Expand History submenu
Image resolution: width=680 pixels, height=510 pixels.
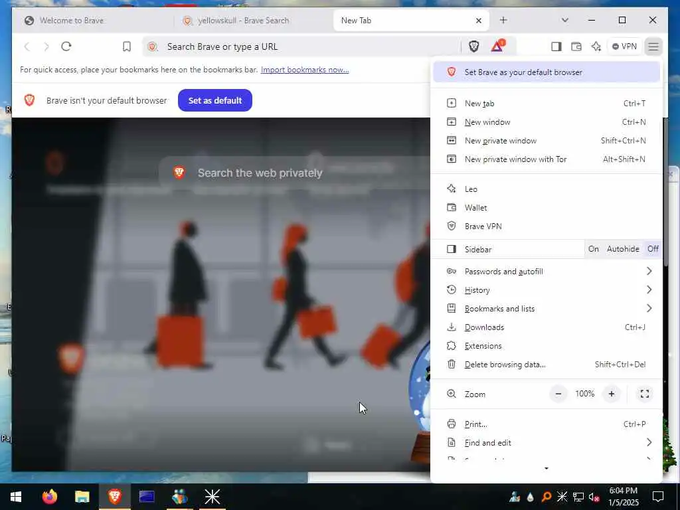coord(547,290)
